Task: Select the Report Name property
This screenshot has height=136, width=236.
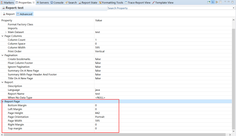Action: point(16,93)
